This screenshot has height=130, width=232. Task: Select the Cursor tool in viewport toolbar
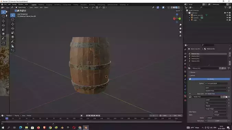click(x=13, y=19)
